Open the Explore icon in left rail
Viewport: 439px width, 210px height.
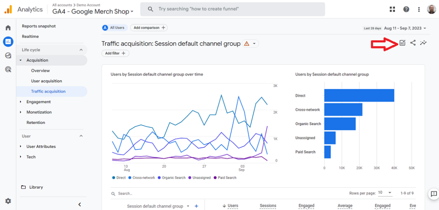click(8, 55)
